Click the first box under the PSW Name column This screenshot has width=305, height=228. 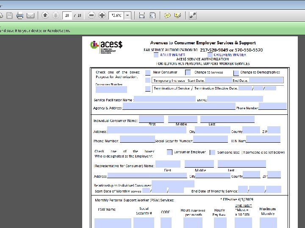tap(113, 223)
